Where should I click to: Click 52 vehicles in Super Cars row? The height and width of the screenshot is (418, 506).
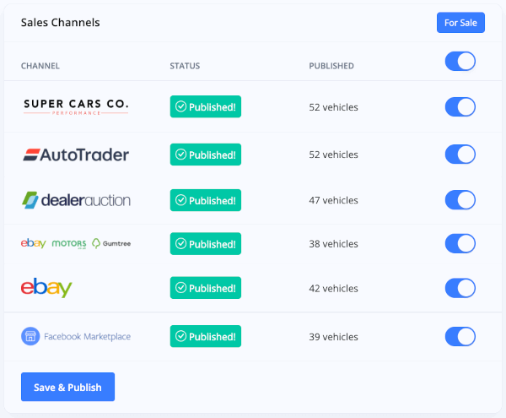click(333, 107)
